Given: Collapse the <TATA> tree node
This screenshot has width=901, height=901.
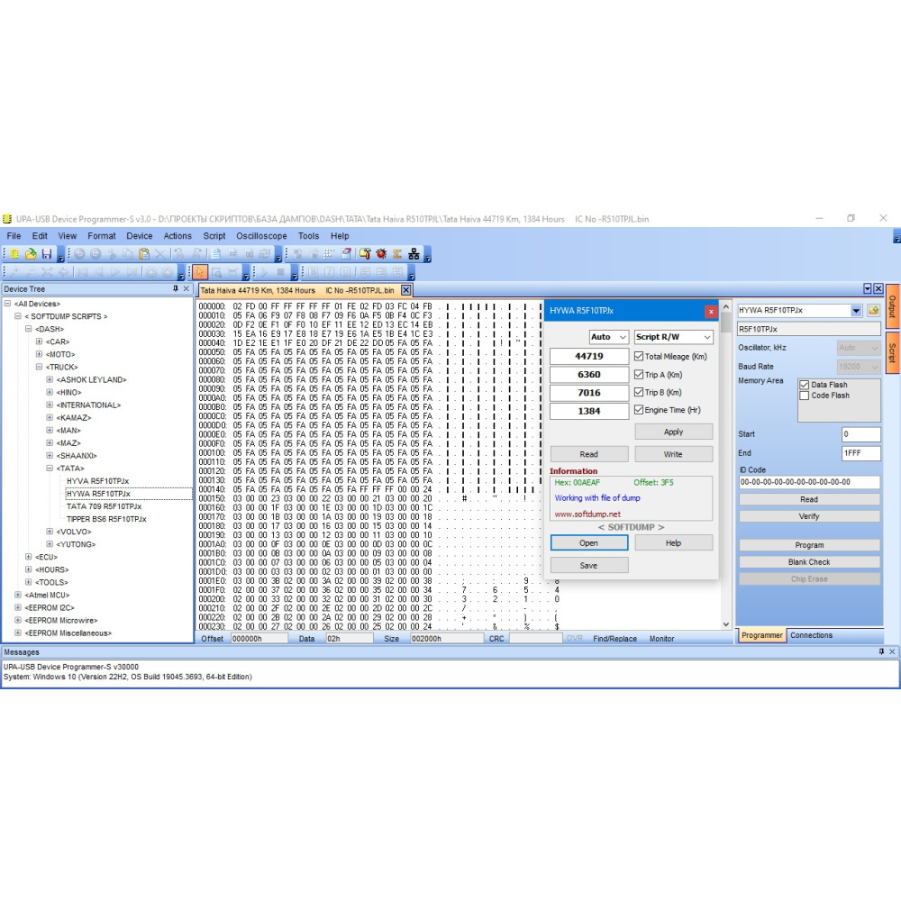Looking at the screenshot, I should tap(50, 469).
